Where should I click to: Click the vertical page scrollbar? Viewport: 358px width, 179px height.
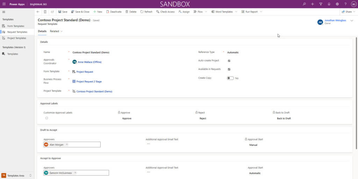[x=356, y=94]
